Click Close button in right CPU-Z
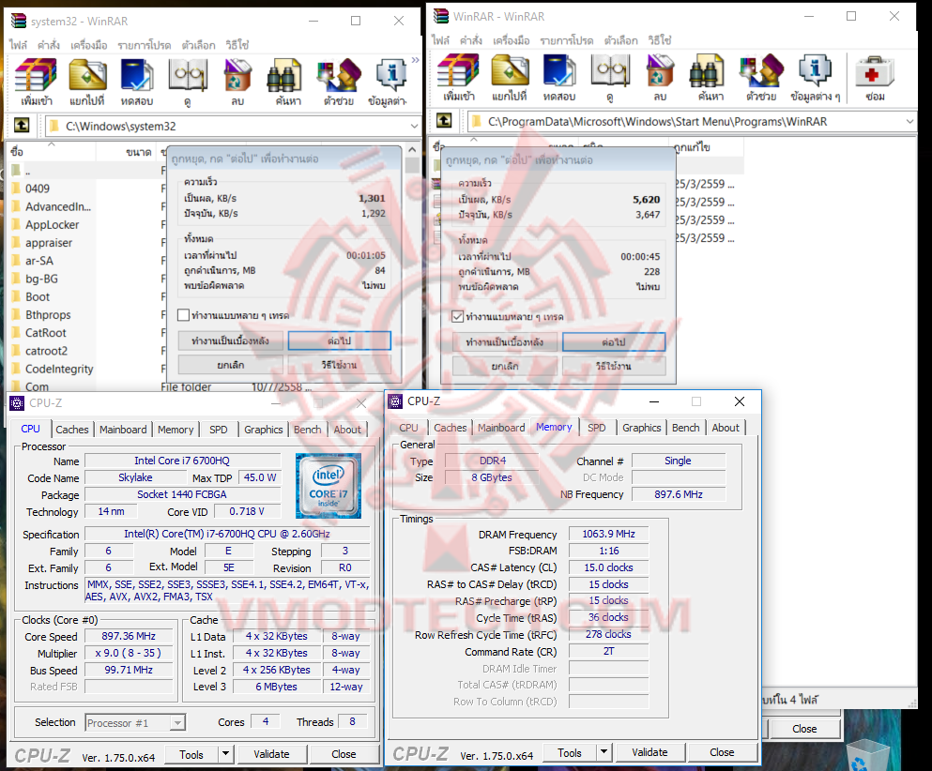 [x=722, y=752]
